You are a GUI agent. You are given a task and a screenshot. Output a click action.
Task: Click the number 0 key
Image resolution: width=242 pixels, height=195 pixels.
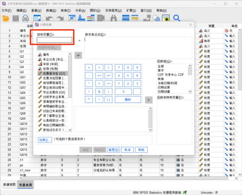click(123, 91)
